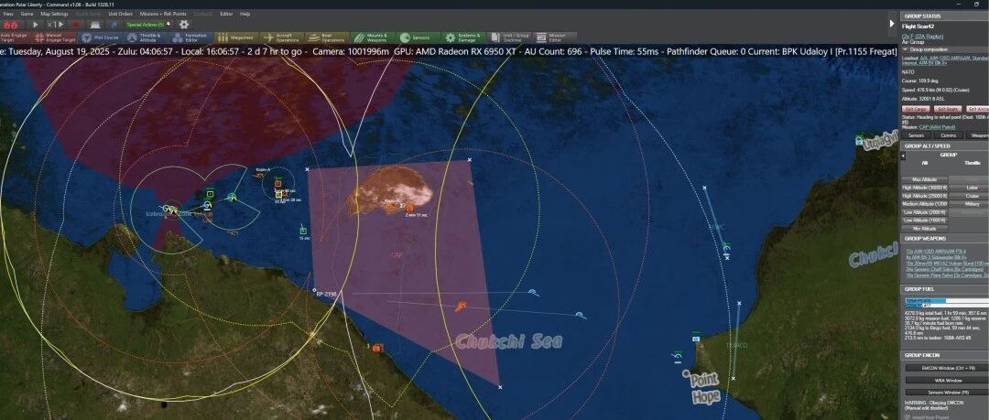Screen dimensions: 989x420
Task: Collapse the GROUP STATUS section header
Action: pyautogui.click(x=944, y=16)
